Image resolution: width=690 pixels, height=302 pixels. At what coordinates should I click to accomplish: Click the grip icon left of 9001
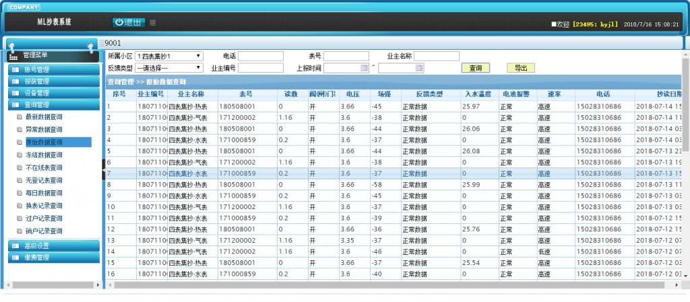(x=101, y=42)
